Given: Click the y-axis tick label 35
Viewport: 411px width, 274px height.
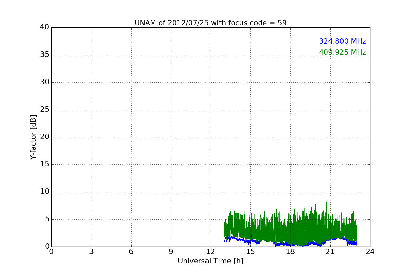Looking at the screenshot, I should pyautogui.click(x=45, y=54).
